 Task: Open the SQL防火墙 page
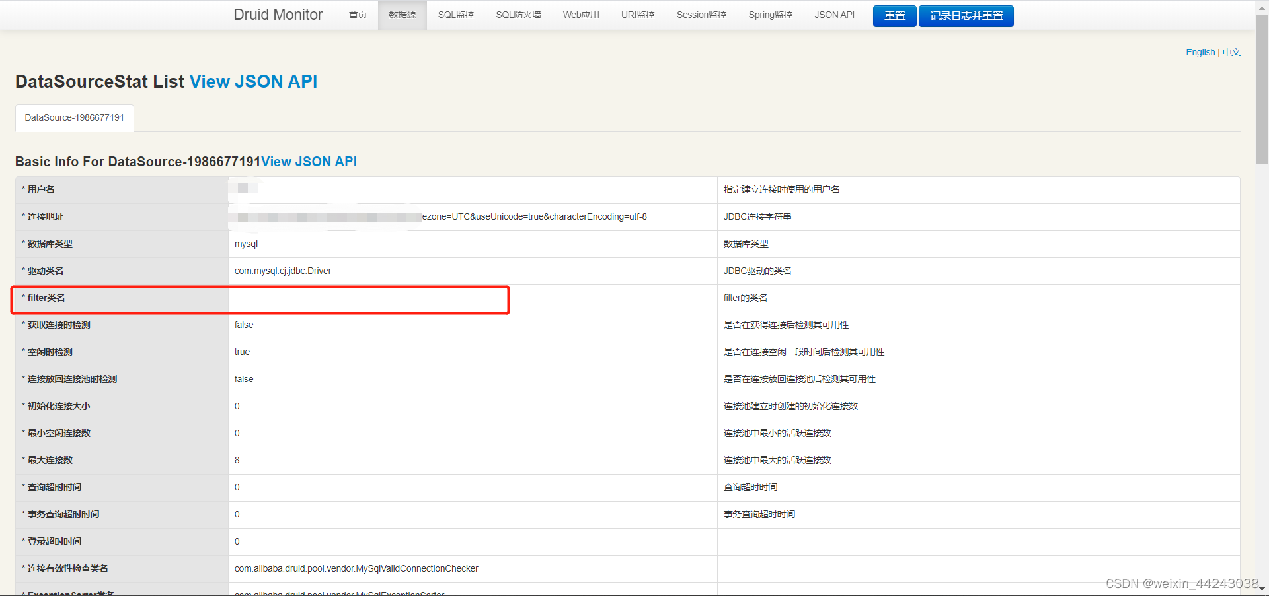pos(518,15)
